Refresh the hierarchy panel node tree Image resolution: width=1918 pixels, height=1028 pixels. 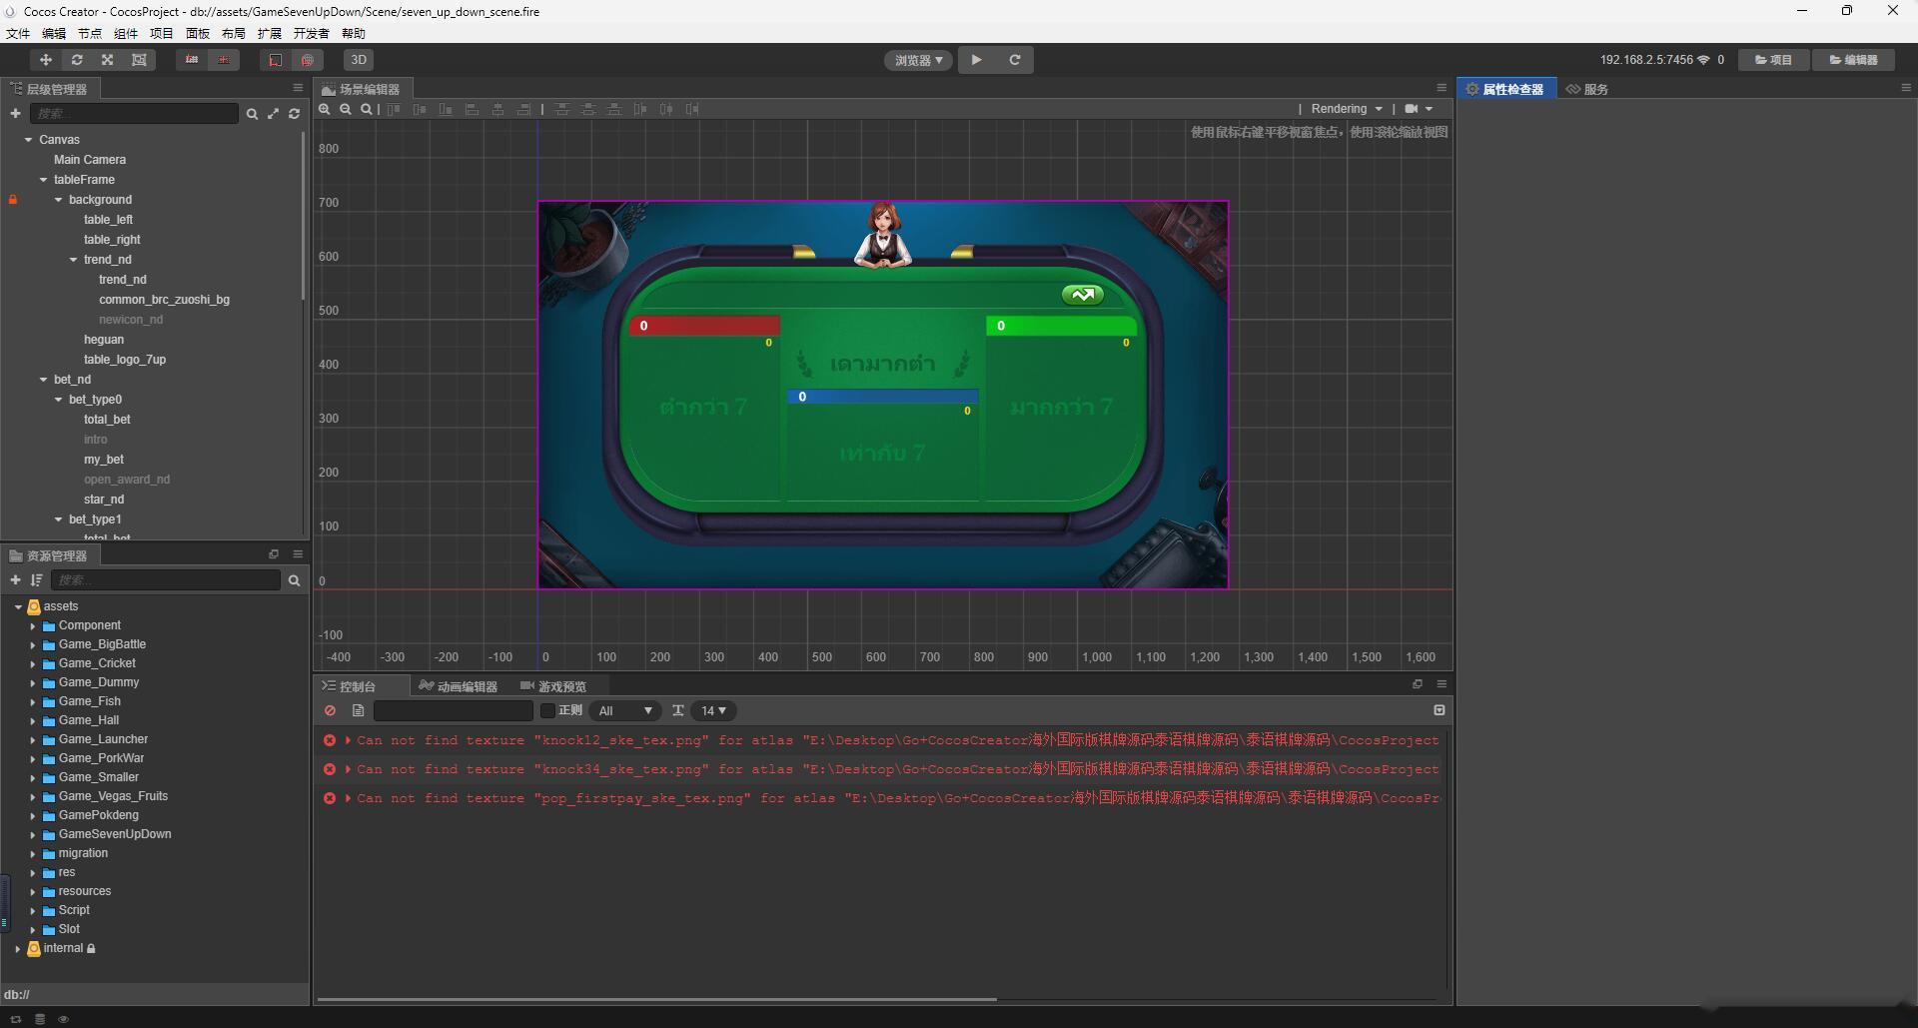(294, 114)
